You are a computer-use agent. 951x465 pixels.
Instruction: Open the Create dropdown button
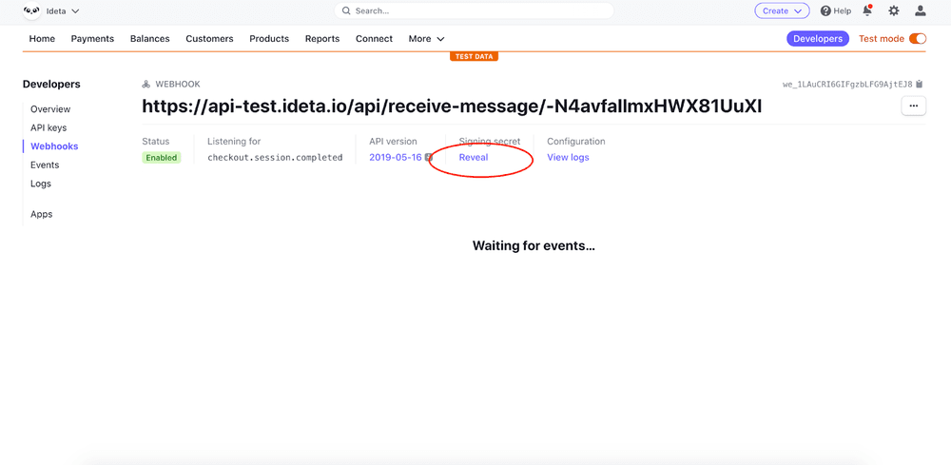782,10
